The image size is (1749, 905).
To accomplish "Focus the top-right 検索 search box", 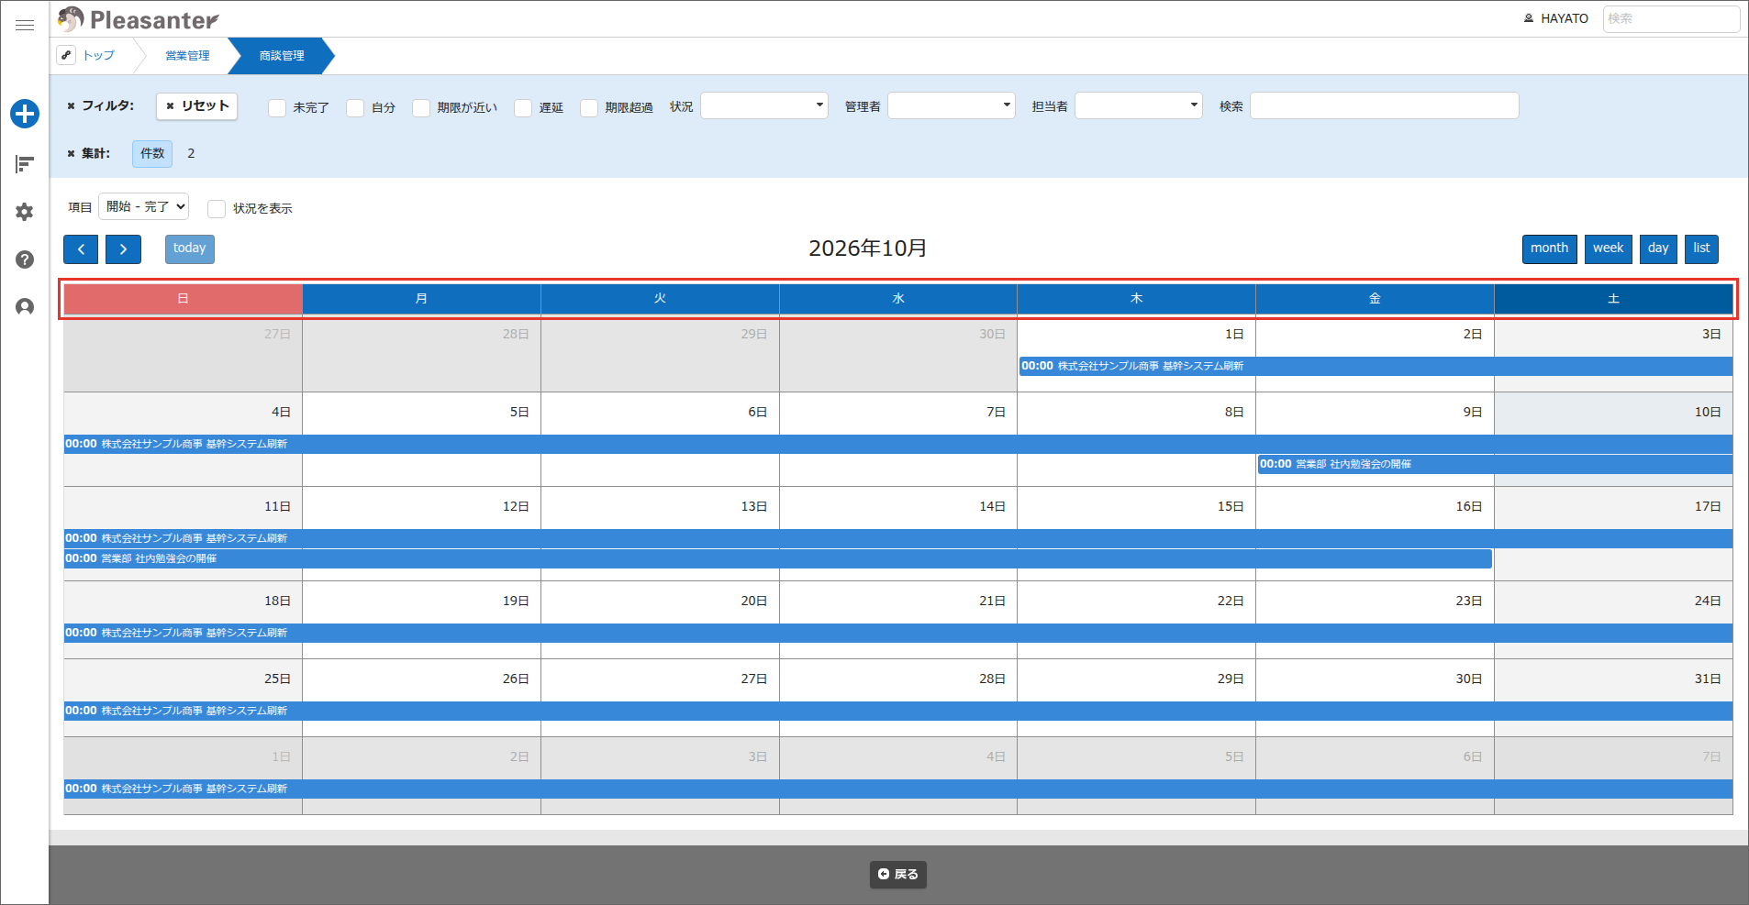I will click(1672, 18).
